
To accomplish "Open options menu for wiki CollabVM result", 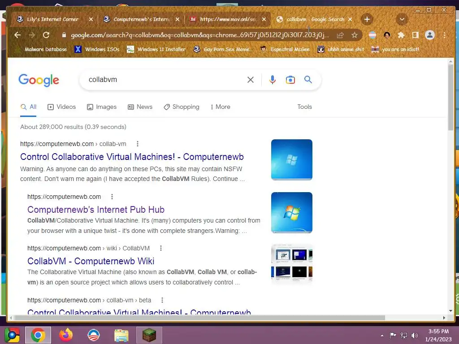I will tap(161, 248).
